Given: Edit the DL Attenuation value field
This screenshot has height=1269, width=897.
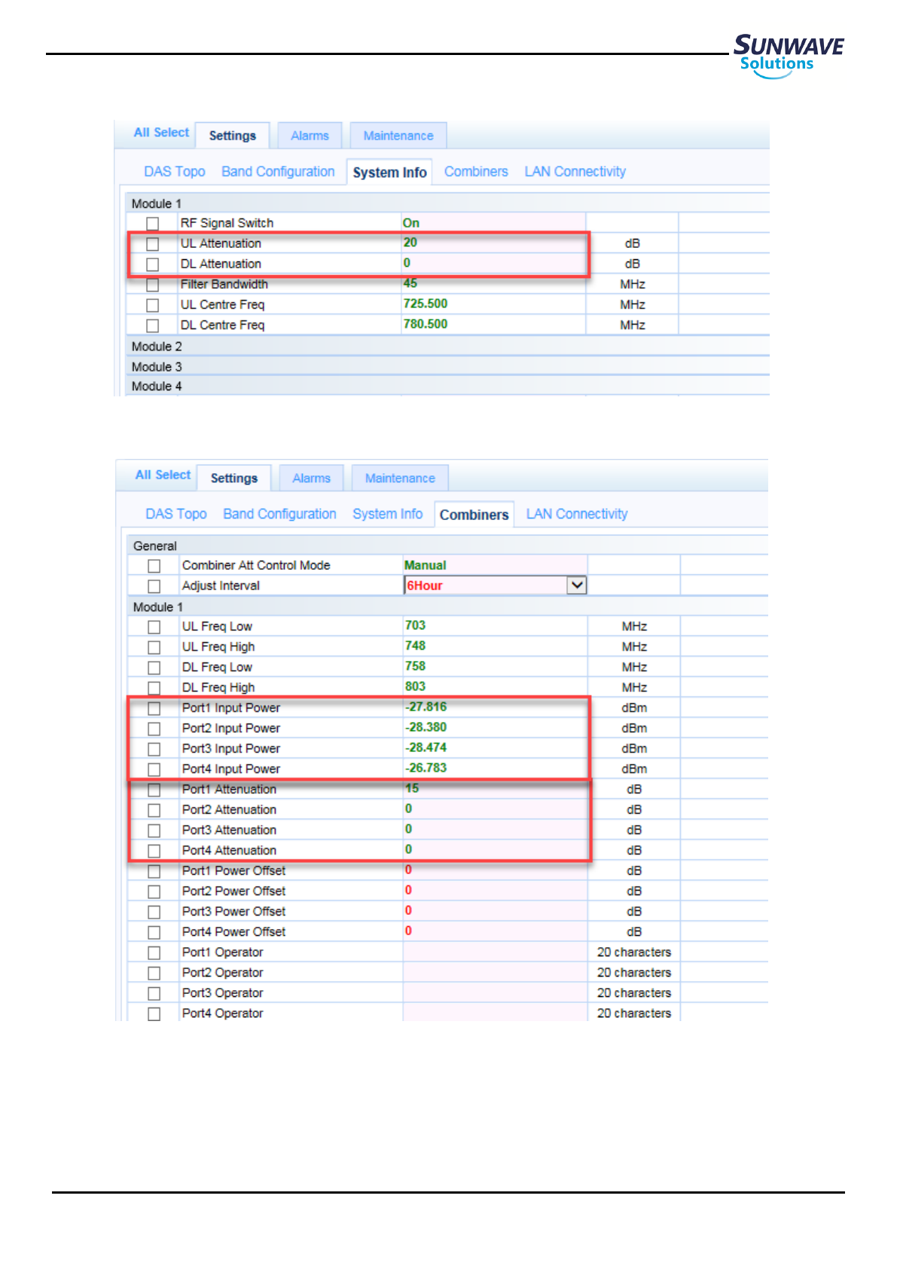Looking at the screenshot, I should [493, 263].
